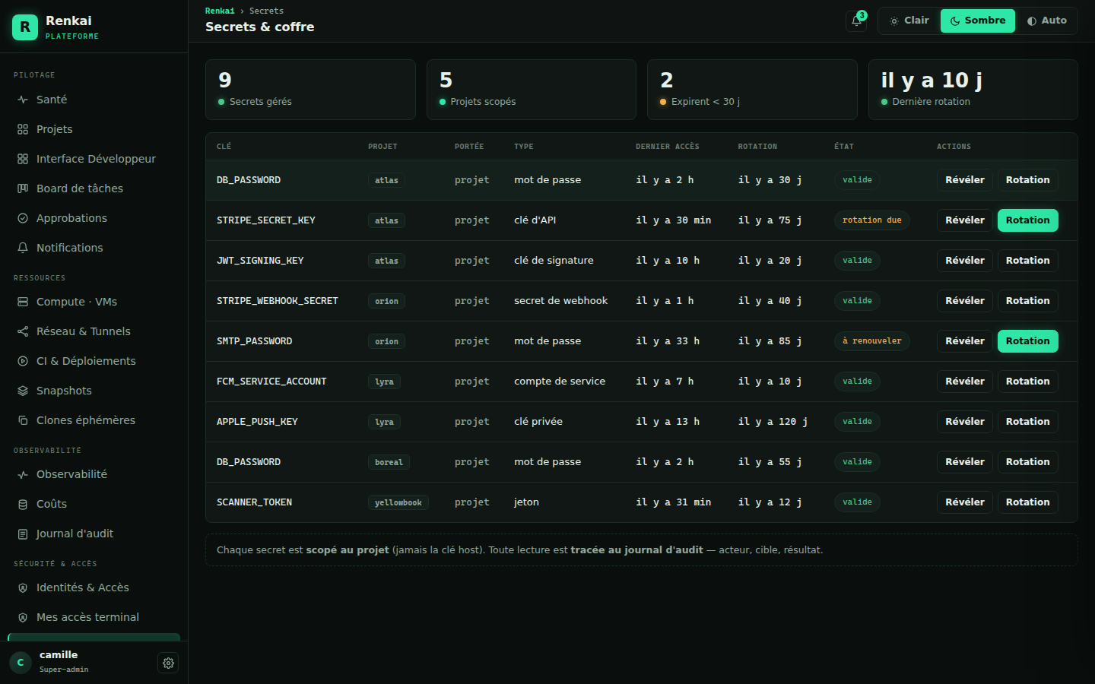Click the 'compte de service' type cell

coord(560,382)
